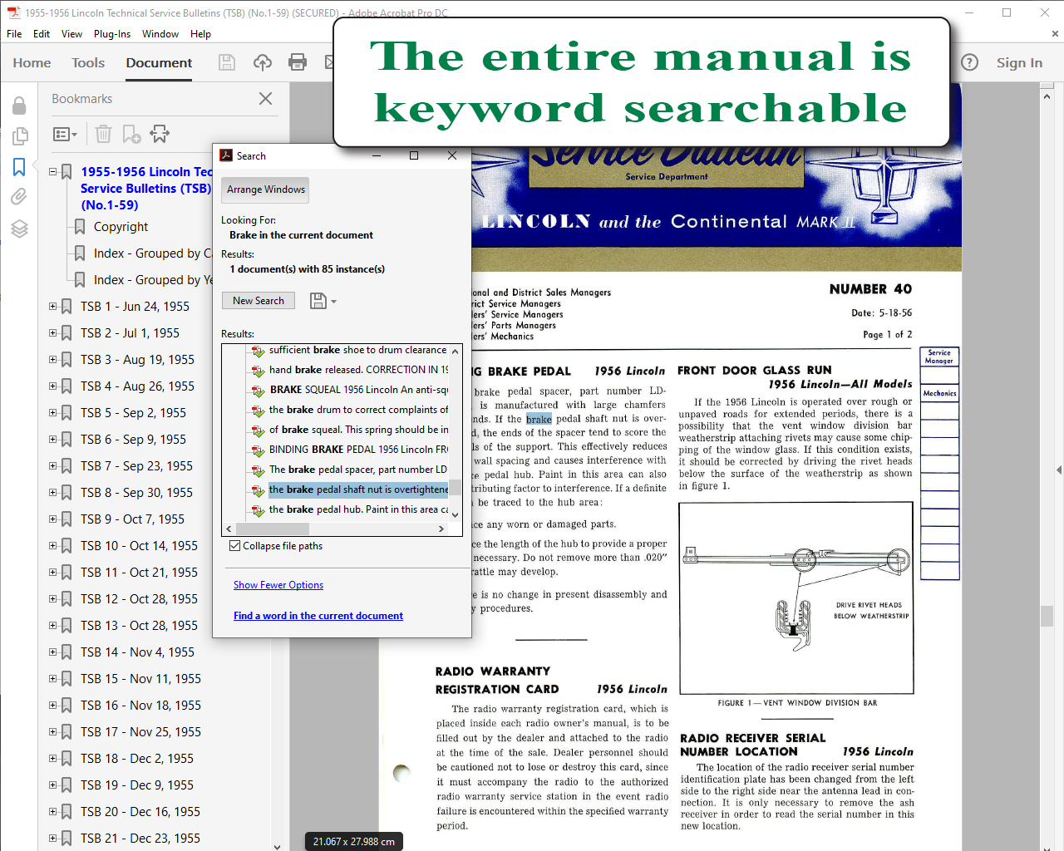Click the Acrobat icon in Search window title

pos(226,155)
